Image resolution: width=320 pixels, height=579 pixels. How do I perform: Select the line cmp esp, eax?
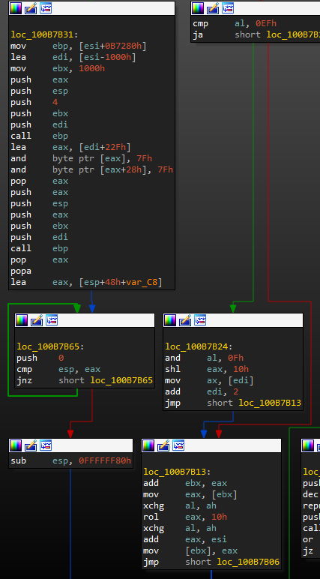(58, 369)
